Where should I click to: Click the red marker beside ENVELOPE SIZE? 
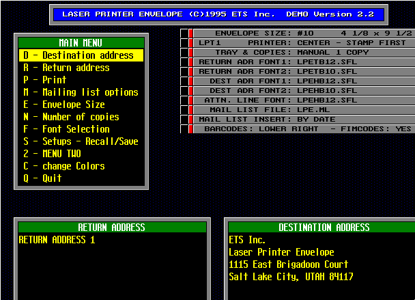point(190,33)
